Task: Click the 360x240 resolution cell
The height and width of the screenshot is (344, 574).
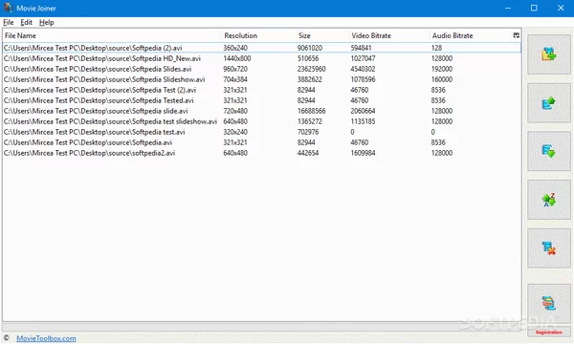Action: (235, 48)
